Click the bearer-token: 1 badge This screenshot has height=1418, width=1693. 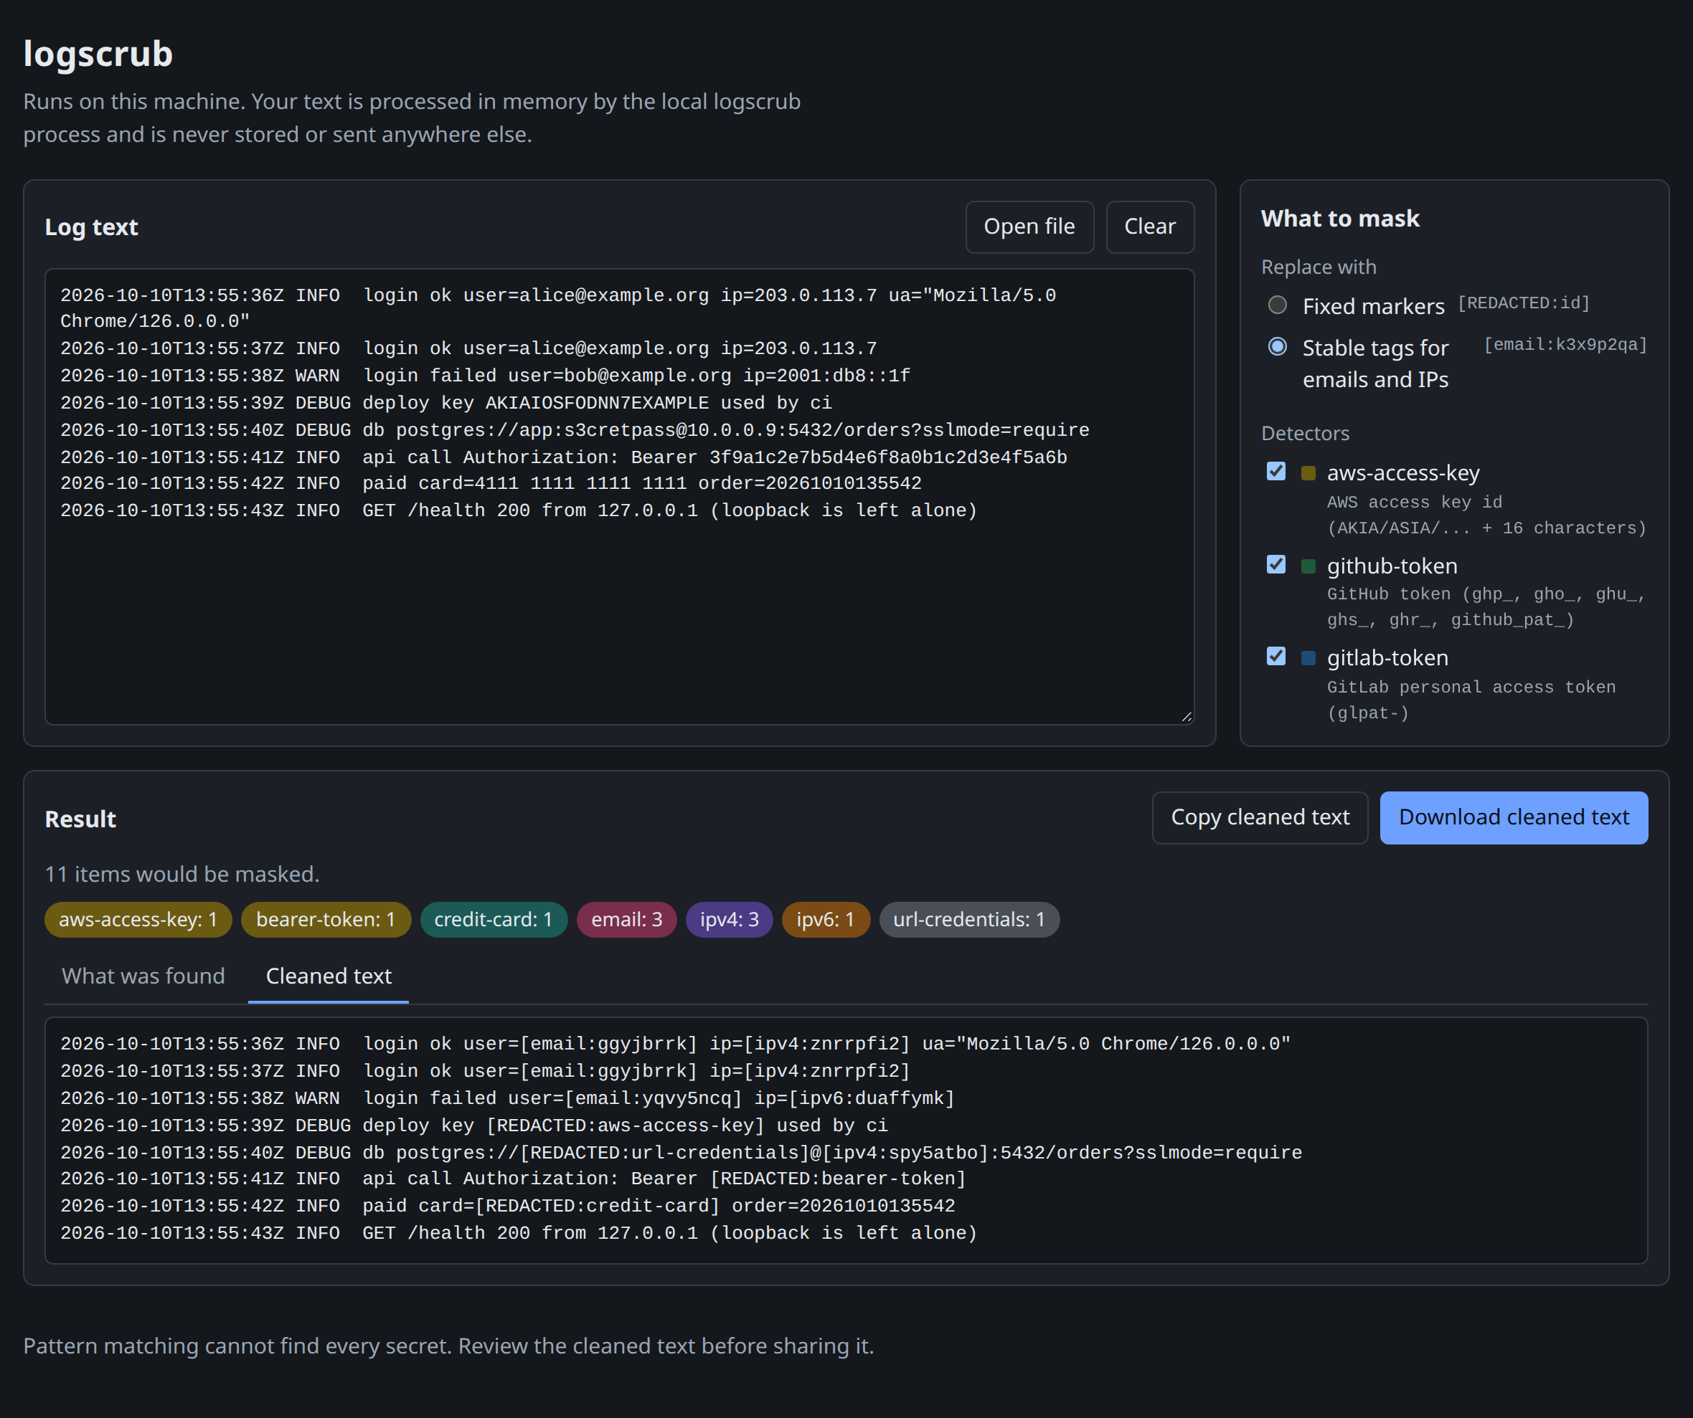tap(326, 919)
